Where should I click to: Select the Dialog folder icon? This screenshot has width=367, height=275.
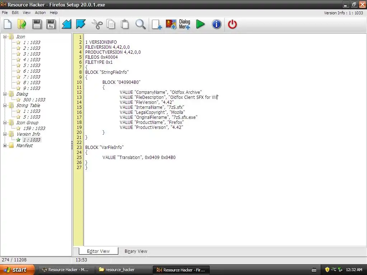pos(11,94)
